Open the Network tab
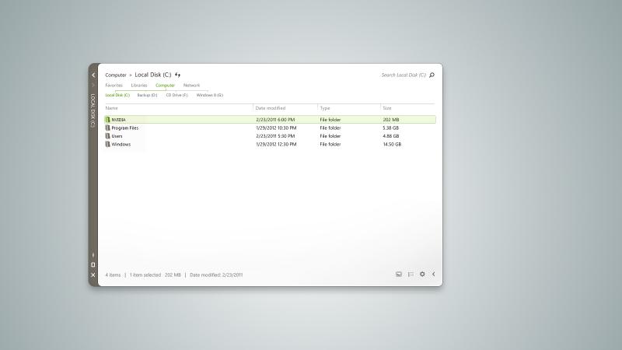The height and width of the screenshot is (350, 622). (191, 86)
